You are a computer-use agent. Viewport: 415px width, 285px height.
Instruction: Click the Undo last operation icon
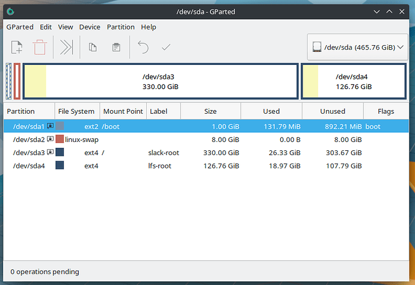coord(143,47)
